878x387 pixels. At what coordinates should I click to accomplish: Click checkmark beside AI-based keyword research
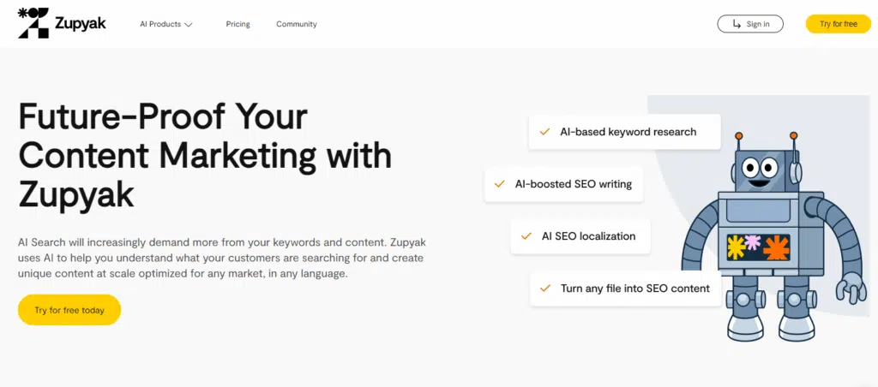[x=544, y=132]
